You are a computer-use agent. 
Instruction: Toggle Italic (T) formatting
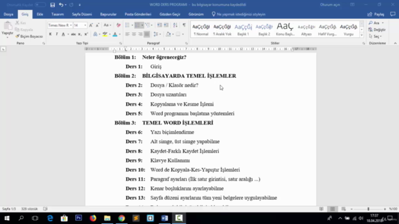coord(57,34)
